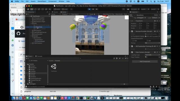
Task: Open Service Provider more options menu
Action: tap(159, 31)
